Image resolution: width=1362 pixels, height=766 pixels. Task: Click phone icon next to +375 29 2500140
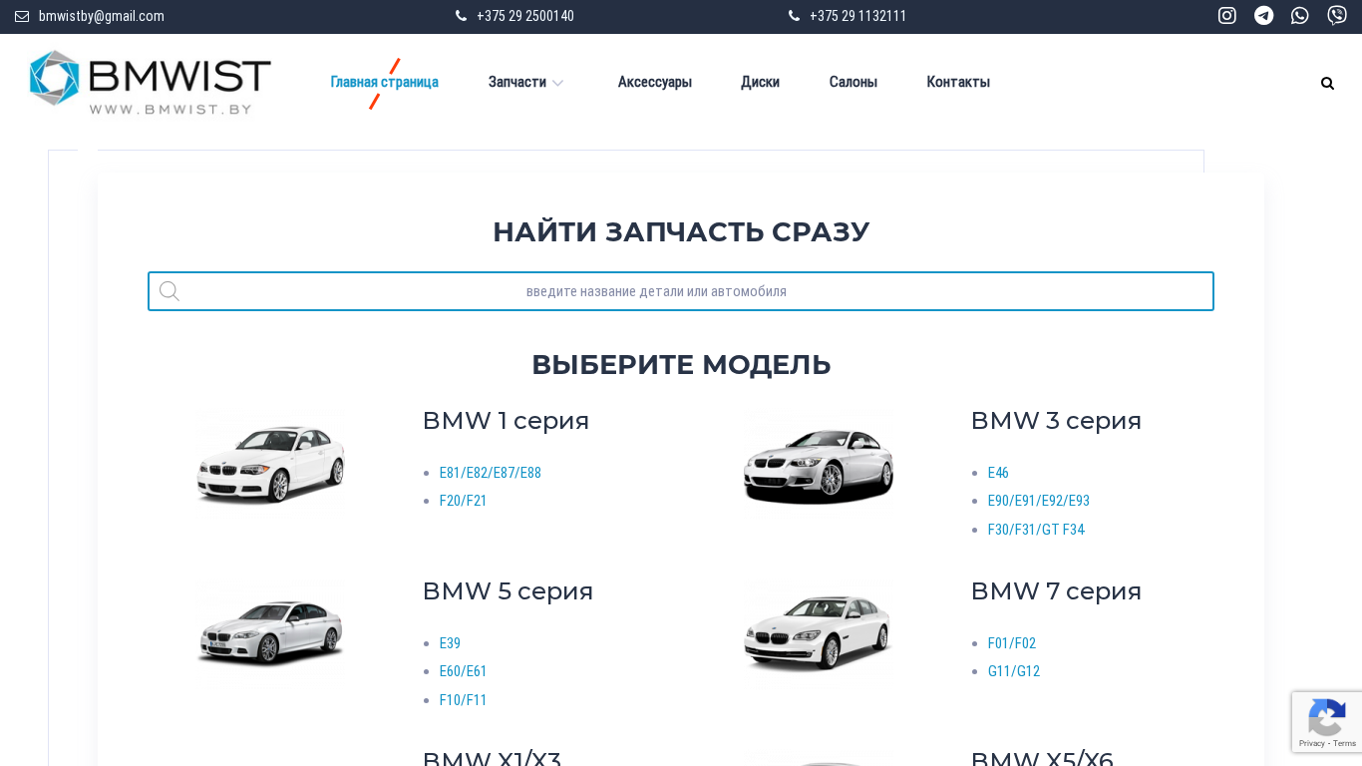point(461,16)
